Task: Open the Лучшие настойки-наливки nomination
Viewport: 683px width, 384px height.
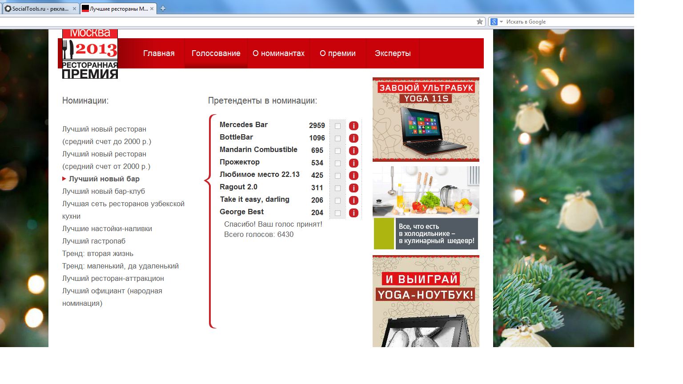Action: [x=107, y=228]
